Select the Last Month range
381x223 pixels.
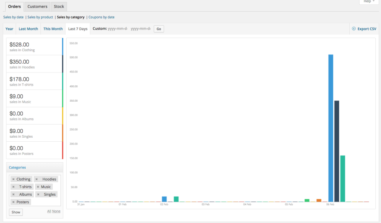pyautogui.click(x=28, y=29)
